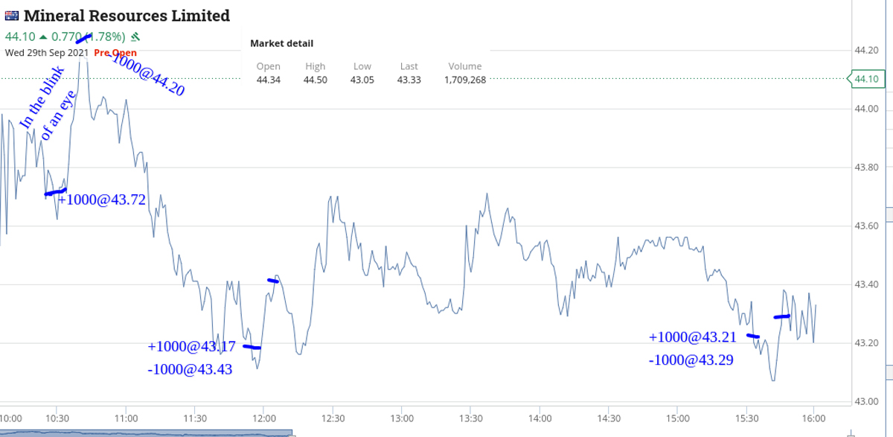Click the green auction gavel icon
This screenshot has height=437, width=893.
tap(135, 36)
